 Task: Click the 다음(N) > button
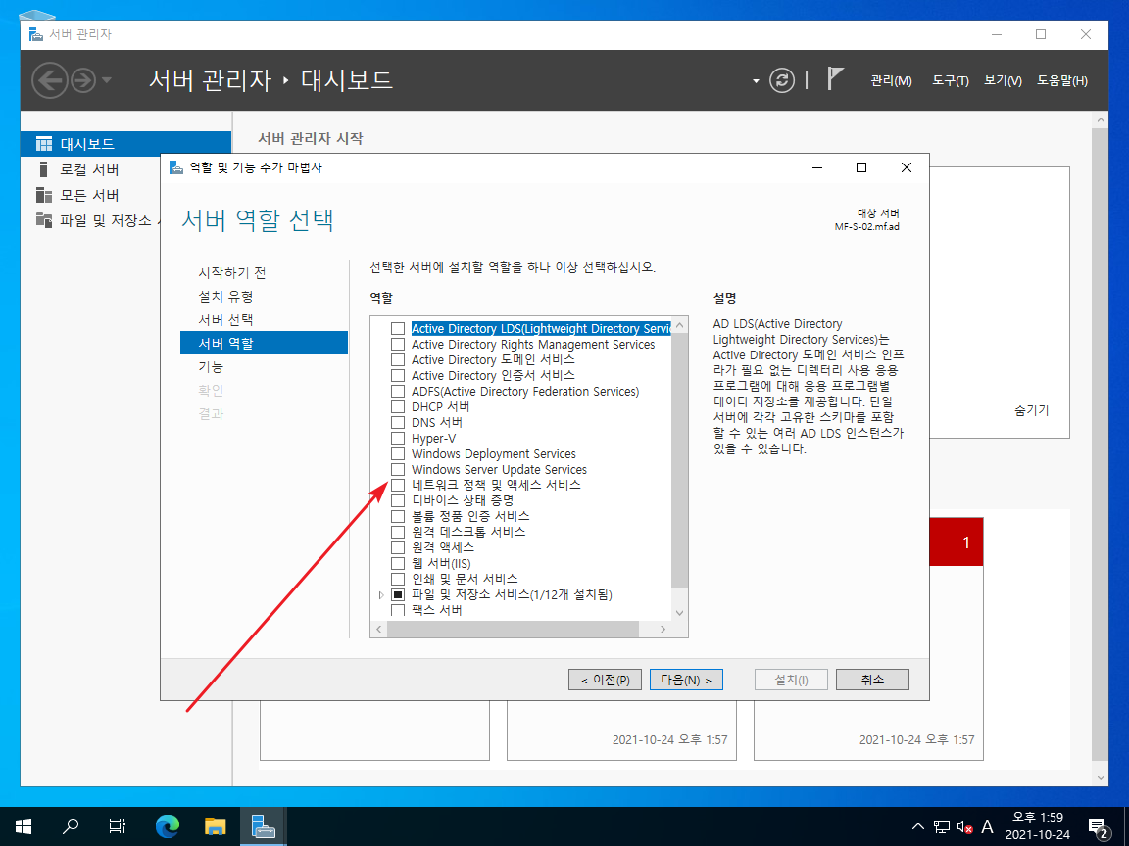[x=686, y=680]
